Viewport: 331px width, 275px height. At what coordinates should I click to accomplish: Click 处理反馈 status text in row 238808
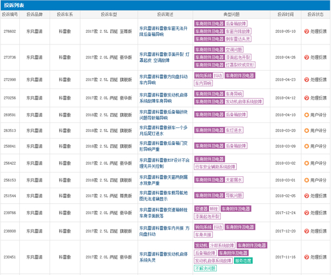(x=319, y=231)
